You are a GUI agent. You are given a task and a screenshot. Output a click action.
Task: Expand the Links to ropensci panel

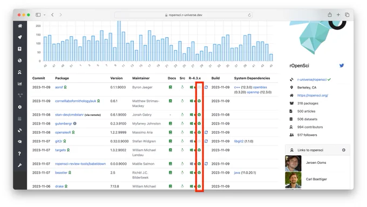click(344, 150)
